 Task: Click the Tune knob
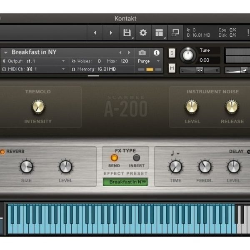tap(188, 55)
